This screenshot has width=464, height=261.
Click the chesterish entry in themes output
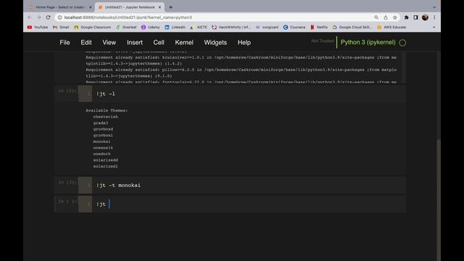click(x=105, y=117)
